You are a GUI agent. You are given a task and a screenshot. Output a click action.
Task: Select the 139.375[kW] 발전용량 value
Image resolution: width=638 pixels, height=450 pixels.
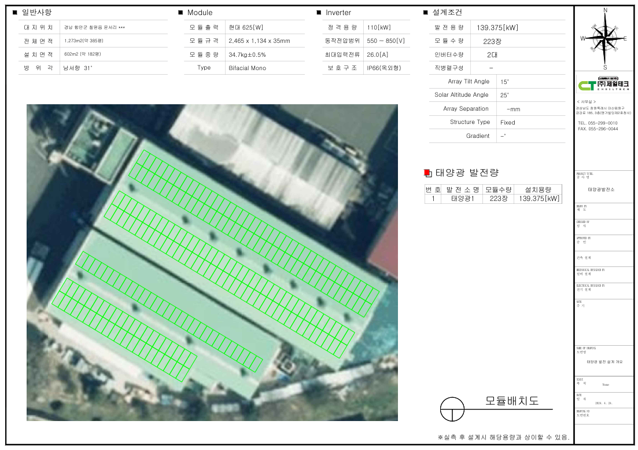(497, 27)
